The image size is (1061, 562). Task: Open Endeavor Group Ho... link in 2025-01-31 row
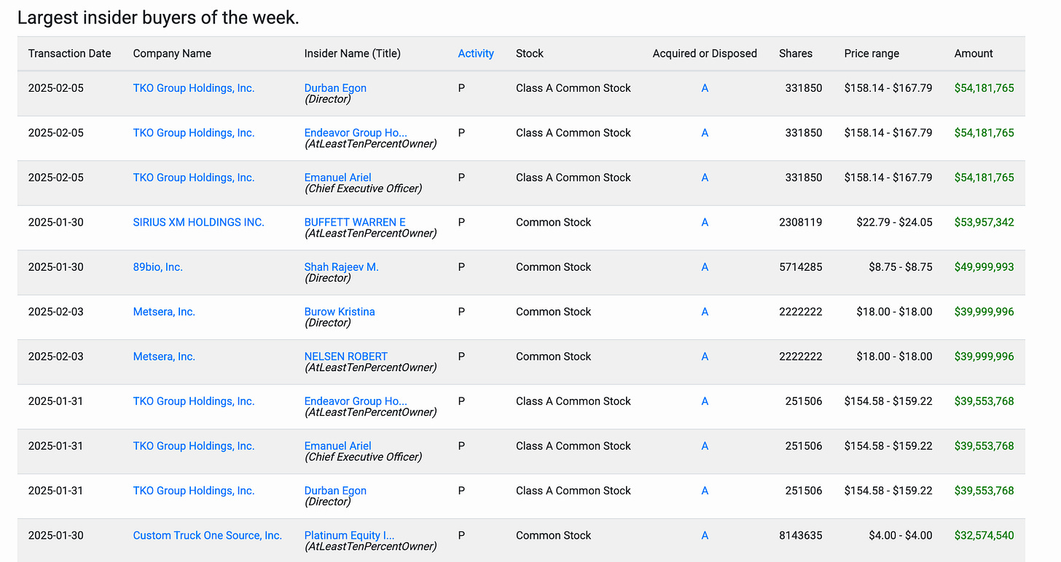(356, 401)
